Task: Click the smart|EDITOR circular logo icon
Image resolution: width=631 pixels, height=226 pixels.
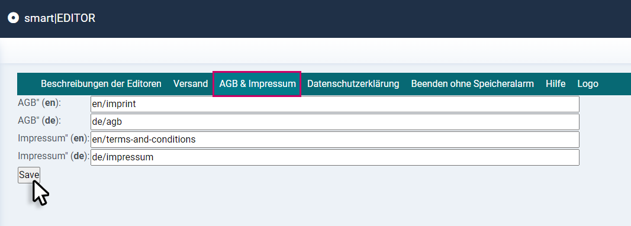Action: pyautogui.click(x=13, y=18)
